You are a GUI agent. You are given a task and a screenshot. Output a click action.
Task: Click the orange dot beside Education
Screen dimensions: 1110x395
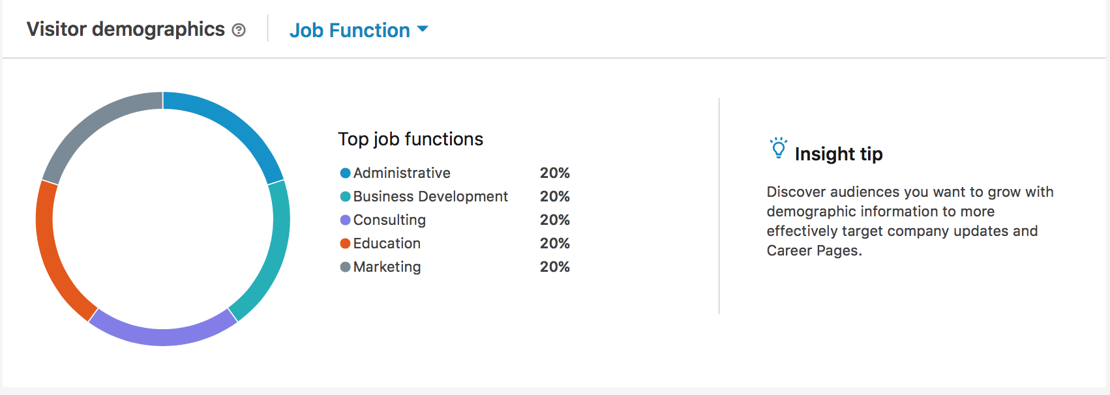coord(346,244)
